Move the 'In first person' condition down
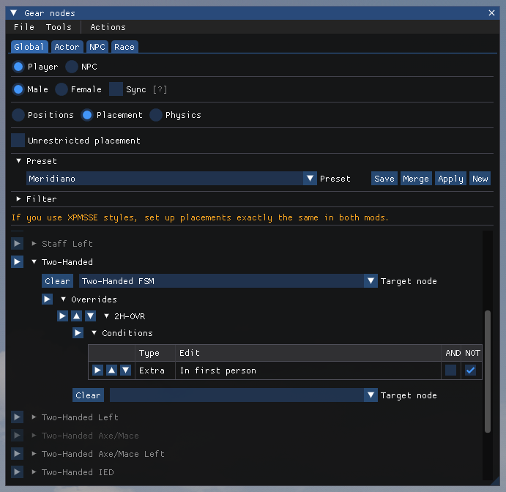Image resolution: width=506 pixels, height=492 pixels. point(125,370)
